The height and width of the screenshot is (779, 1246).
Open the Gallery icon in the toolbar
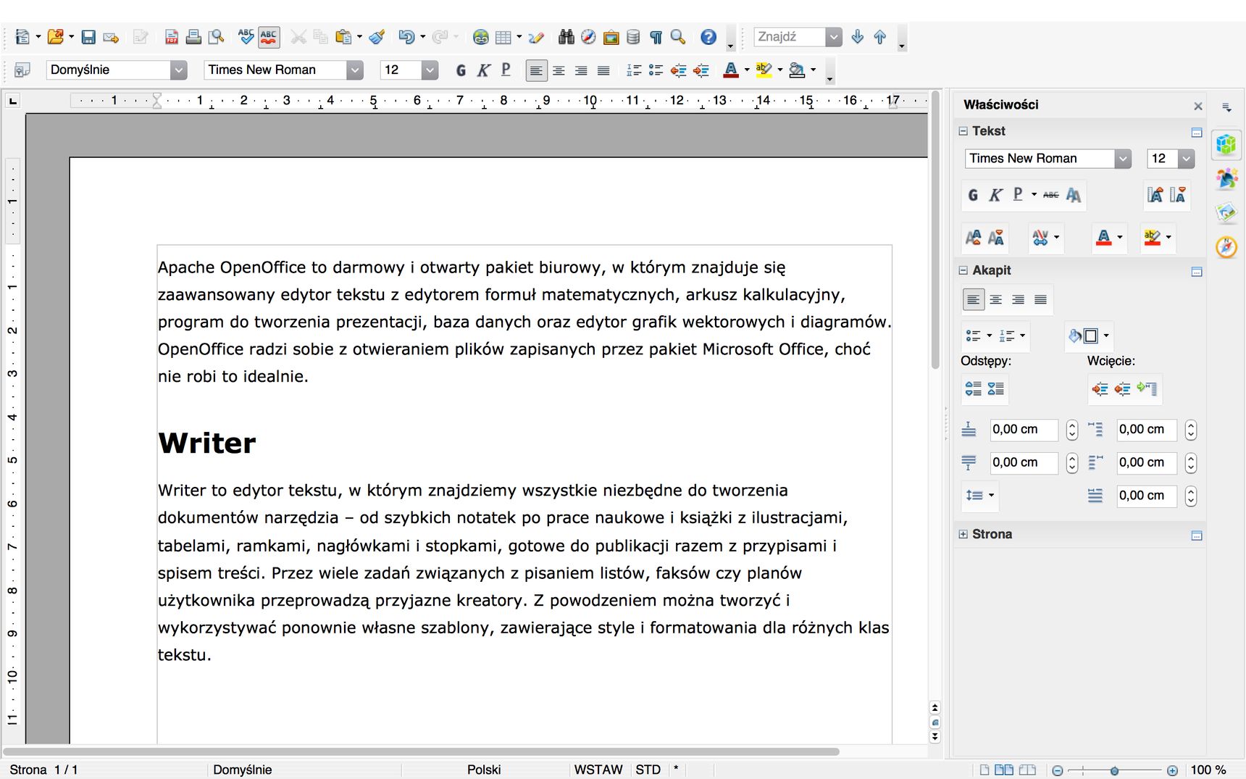point(611,37)
